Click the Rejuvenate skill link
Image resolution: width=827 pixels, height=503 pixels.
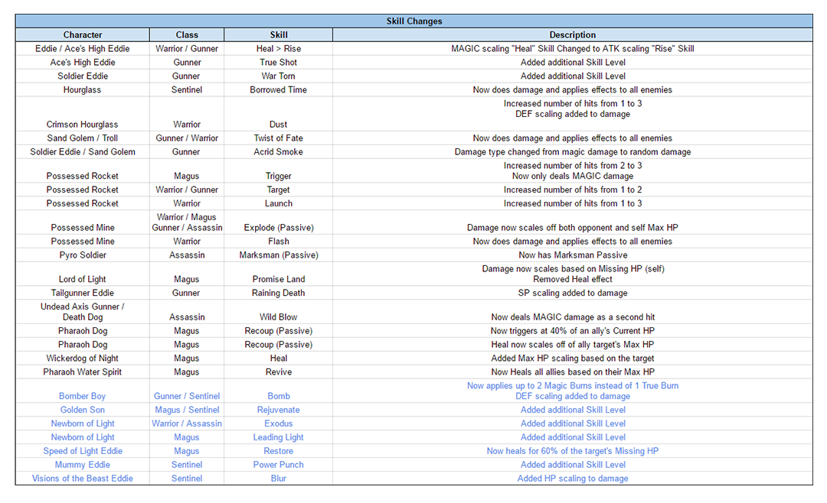pyautogui.click(x=279, y=410)
